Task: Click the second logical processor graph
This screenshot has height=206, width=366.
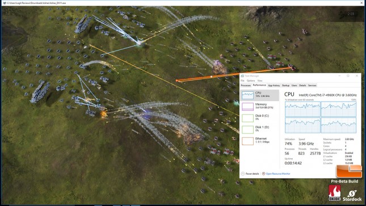Action: coord(339,109)
